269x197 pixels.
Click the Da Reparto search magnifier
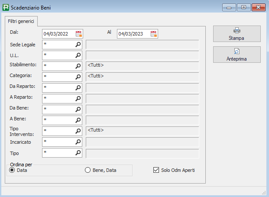point(78,87)
